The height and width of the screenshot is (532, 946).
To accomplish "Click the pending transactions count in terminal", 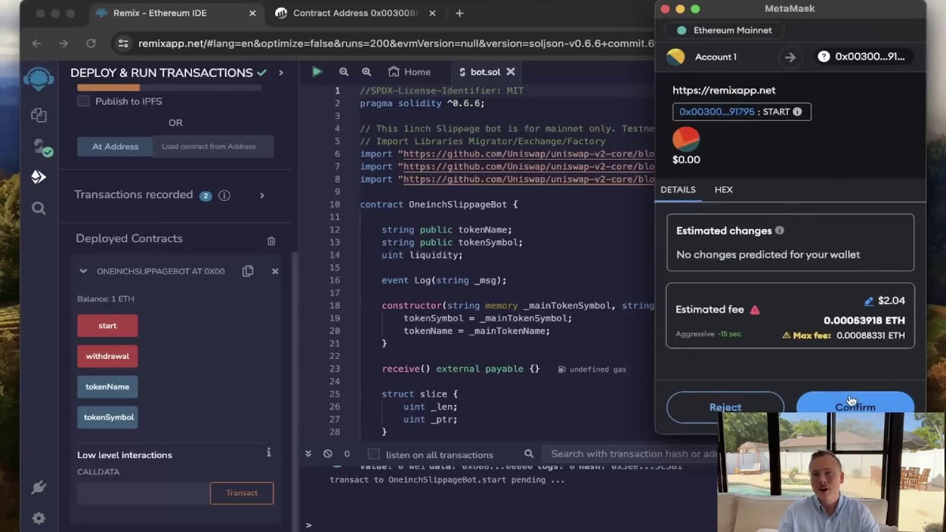I will click(347, 454).
